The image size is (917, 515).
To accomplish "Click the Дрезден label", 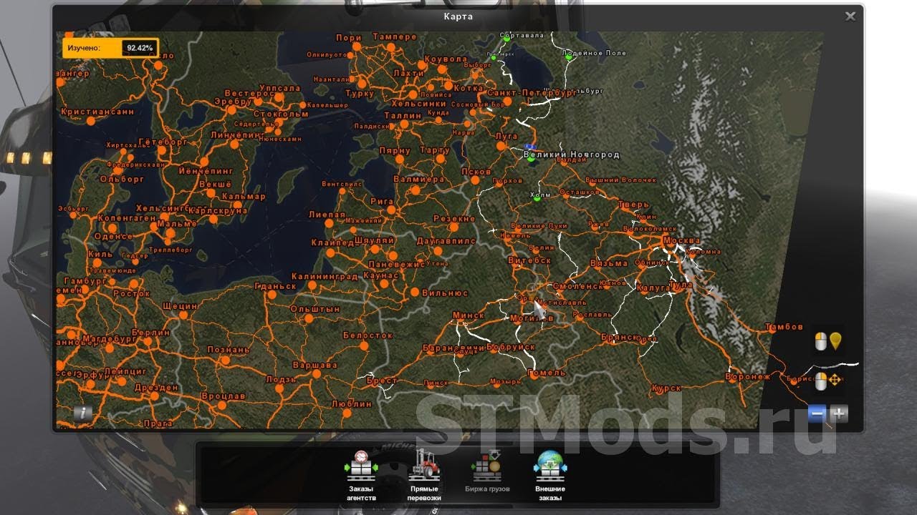I will (x=155, y=387).
